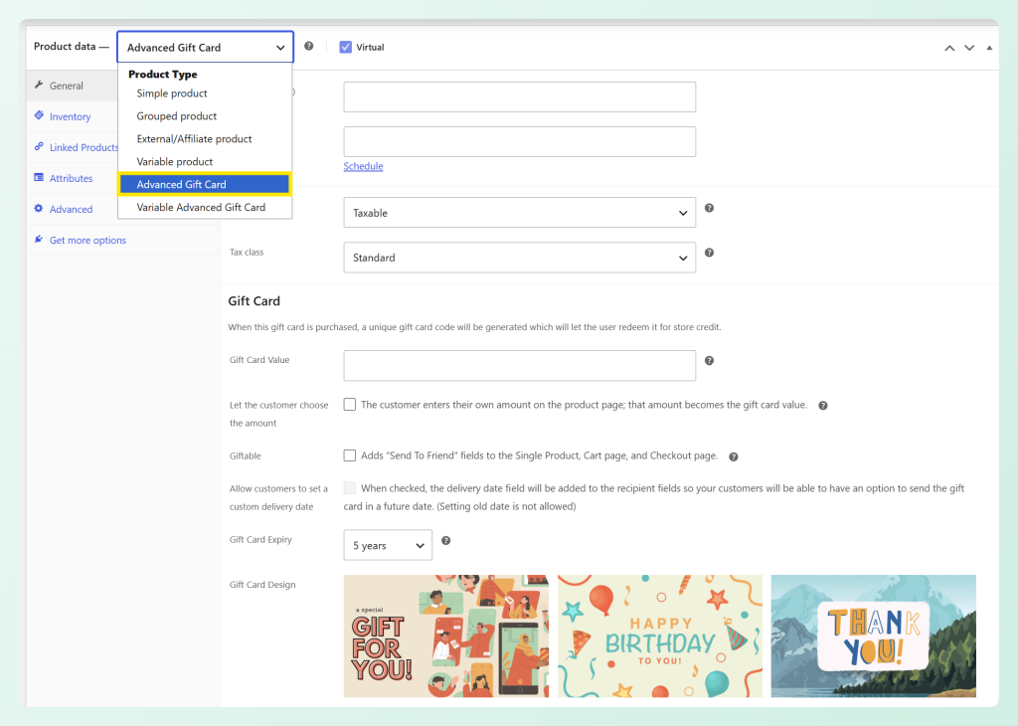This screenshot has height=726, width=1018.
Task: Open the 5 years expiry dropdown
Action: pyautogui.click(x=388, y=545)
